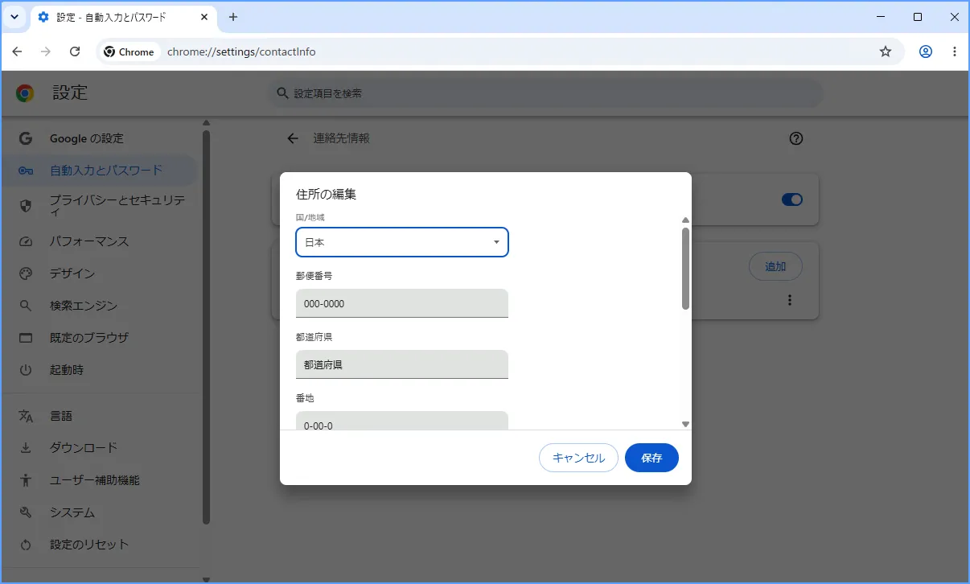Screen dimensions: 970x584
Task: Click back arrow beside 連絡先情報
Action: pos(293,138)
